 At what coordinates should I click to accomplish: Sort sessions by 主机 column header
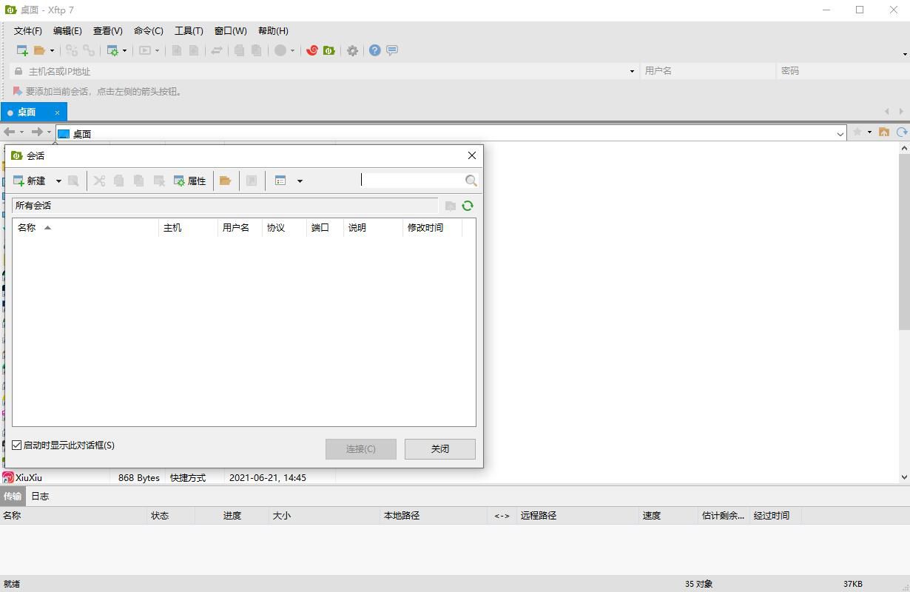click(x=188, y=227)
